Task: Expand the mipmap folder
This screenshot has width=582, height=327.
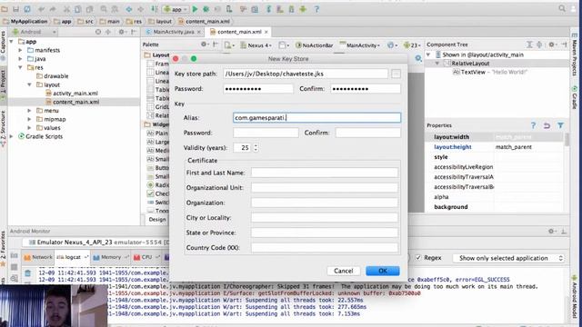Action: (29, 119)
